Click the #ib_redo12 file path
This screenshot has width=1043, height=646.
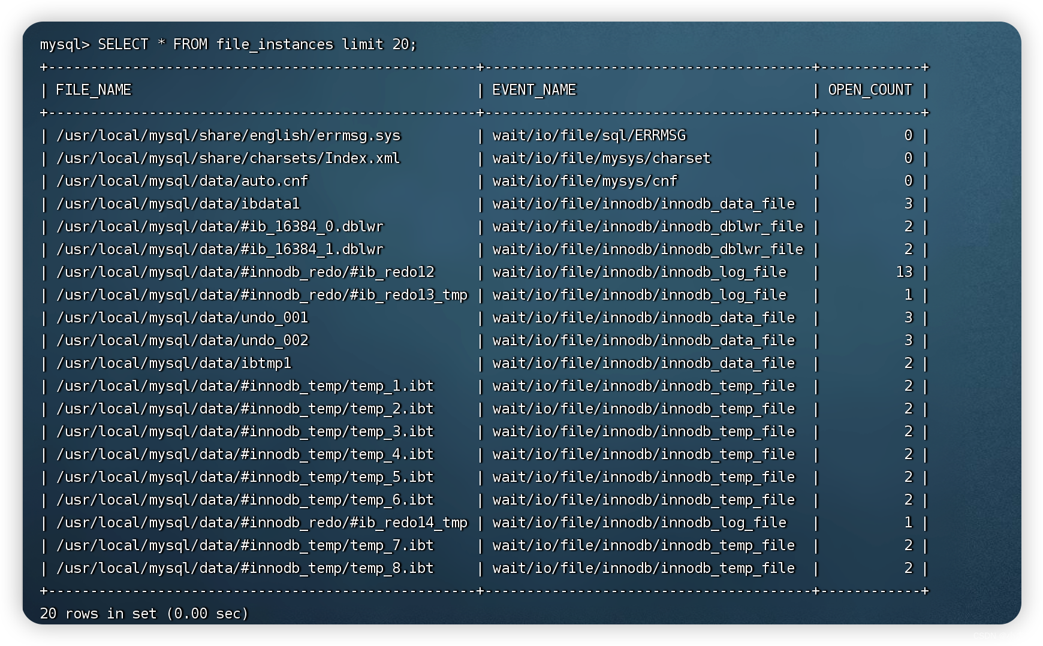(245, 272)
